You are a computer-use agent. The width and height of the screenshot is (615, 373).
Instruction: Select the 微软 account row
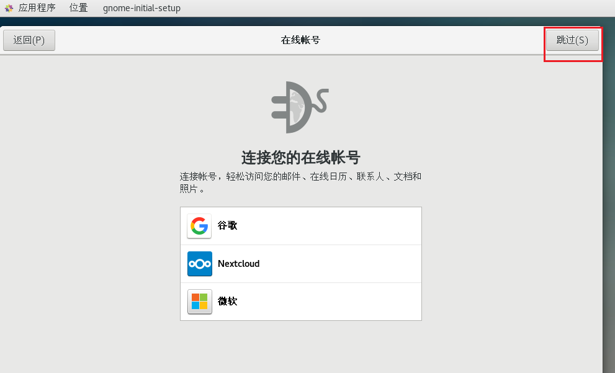[301, 302]
